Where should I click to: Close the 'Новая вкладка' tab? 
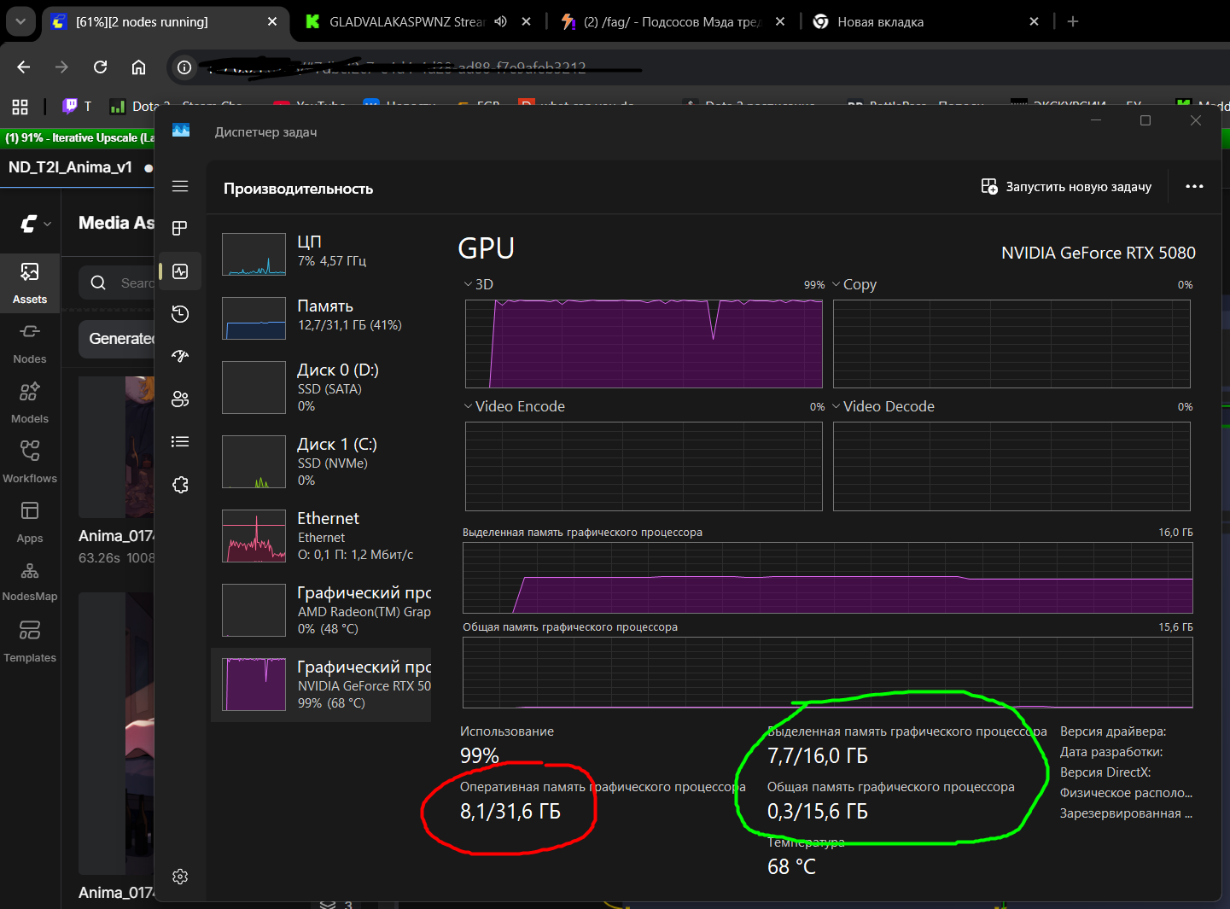(1035, 21)
